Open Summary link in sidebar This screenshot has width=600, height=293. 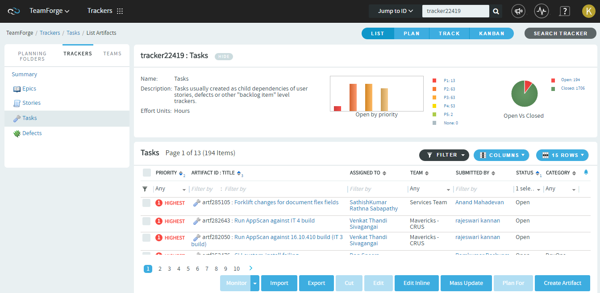coord(25,74)
